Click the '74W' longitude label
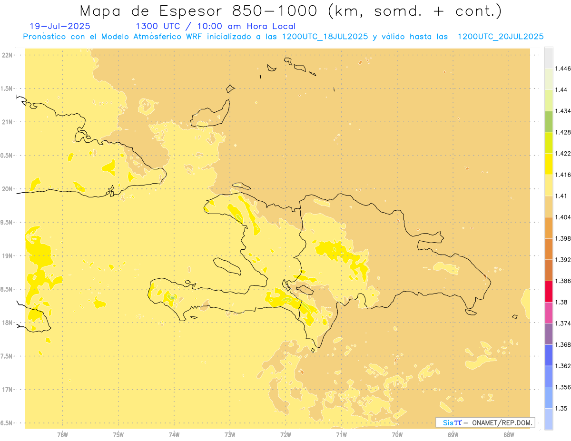The image size is (571, 441). tap(174, 434)
